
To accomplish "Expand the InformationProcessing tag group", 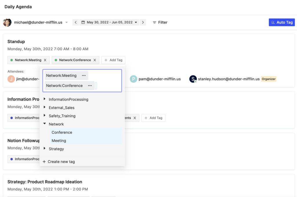I will 45,99.
